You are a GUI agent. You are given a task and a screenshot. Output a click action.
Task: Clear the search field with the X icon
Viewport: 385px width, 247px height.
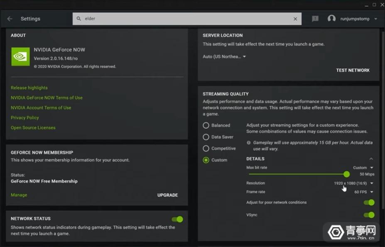click(295, 19)
